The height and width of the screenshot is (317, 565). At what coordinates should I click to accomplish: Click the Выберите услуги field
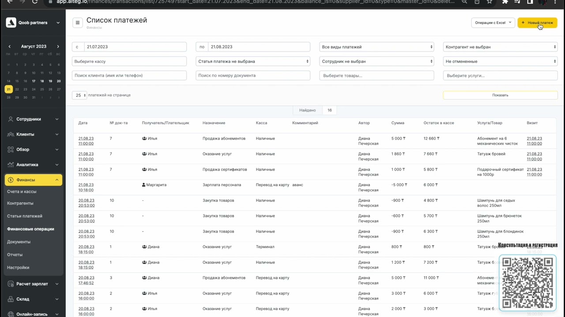[x=500, y=76]
